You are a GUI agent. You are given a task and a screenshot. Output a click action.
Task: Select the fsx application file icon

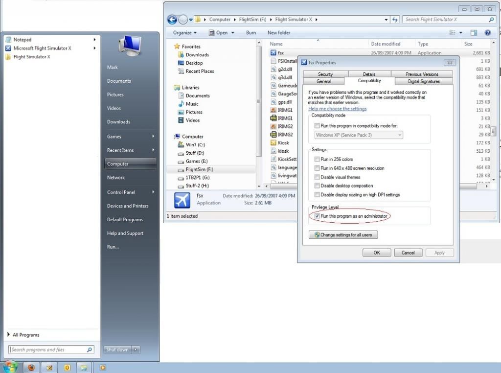tap(273, 53)
